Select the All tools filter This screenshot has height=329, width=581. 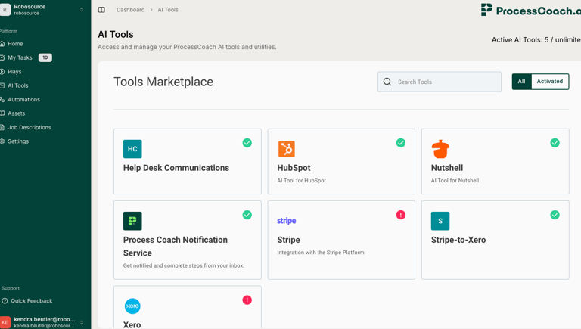[521, 82]
